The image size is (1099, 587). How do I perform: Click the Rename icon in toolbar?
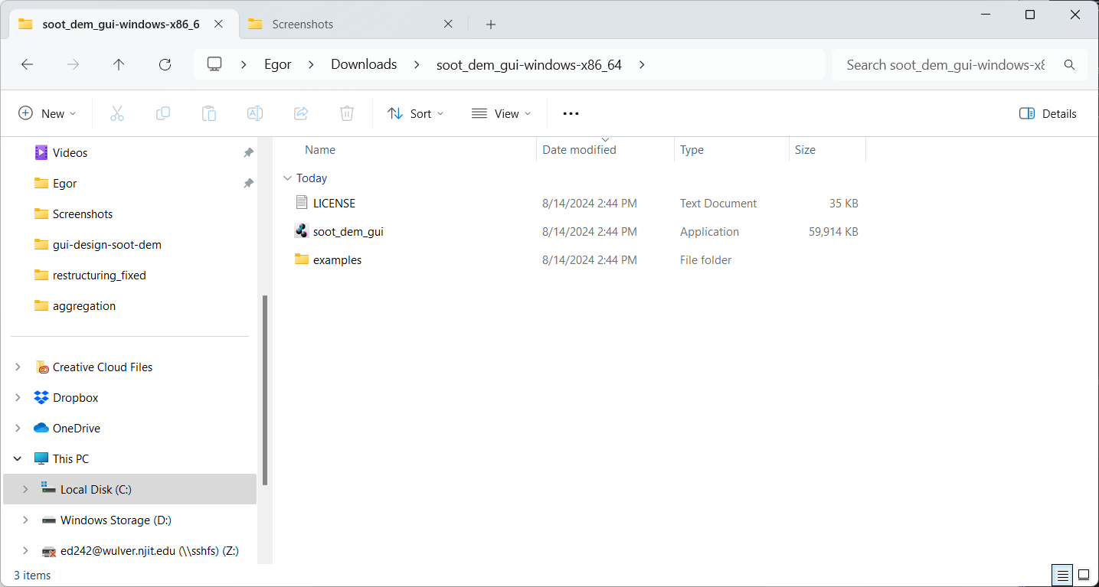click(x=255, y=113)
